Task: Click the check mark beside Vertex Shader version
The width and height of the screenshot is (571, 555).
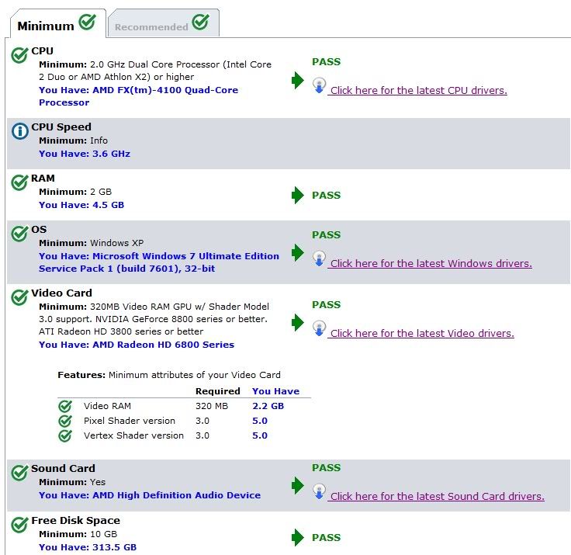Action: (x=65, y=435)
